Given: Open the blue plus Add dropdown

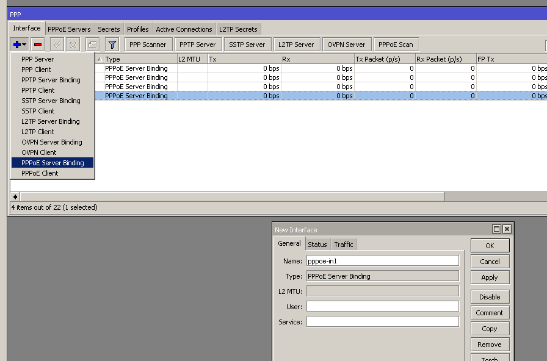Looking at the screenshot, I should (20, 45).
